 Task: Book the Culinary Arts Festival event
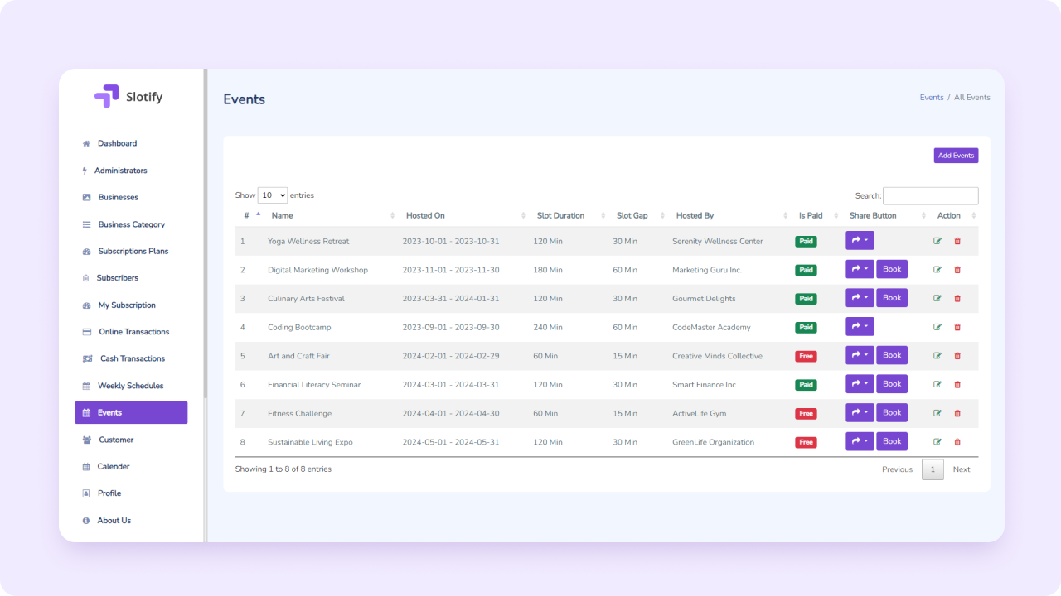(892, 298)
